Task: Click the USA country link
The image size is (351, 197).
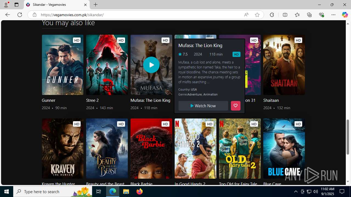Action: tap(194, 89)
